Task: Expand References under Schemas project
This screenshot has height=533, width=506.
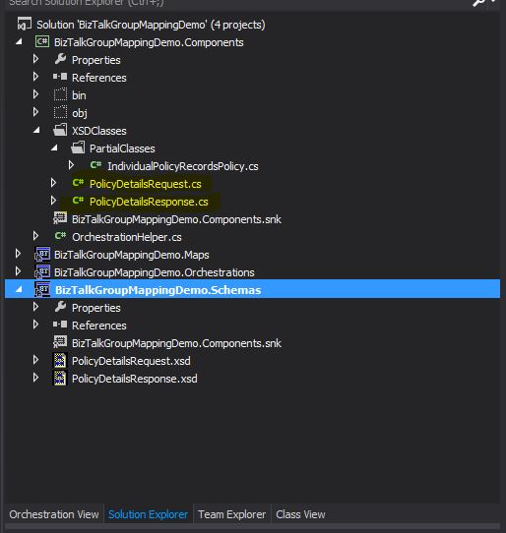Action: pyautogui.click(x=35, y=325)
